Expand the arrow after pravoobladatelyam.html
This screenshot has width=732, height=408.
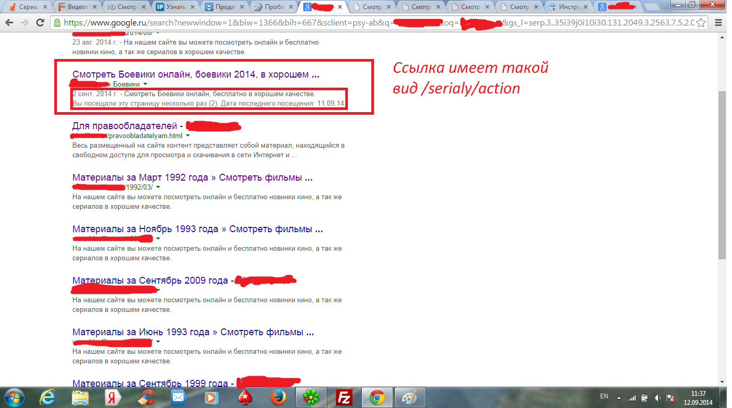[x=188, y=136]
